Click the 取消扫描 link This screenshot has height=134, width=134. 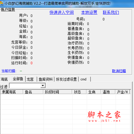pyautogui.click(x=119, y=71)
